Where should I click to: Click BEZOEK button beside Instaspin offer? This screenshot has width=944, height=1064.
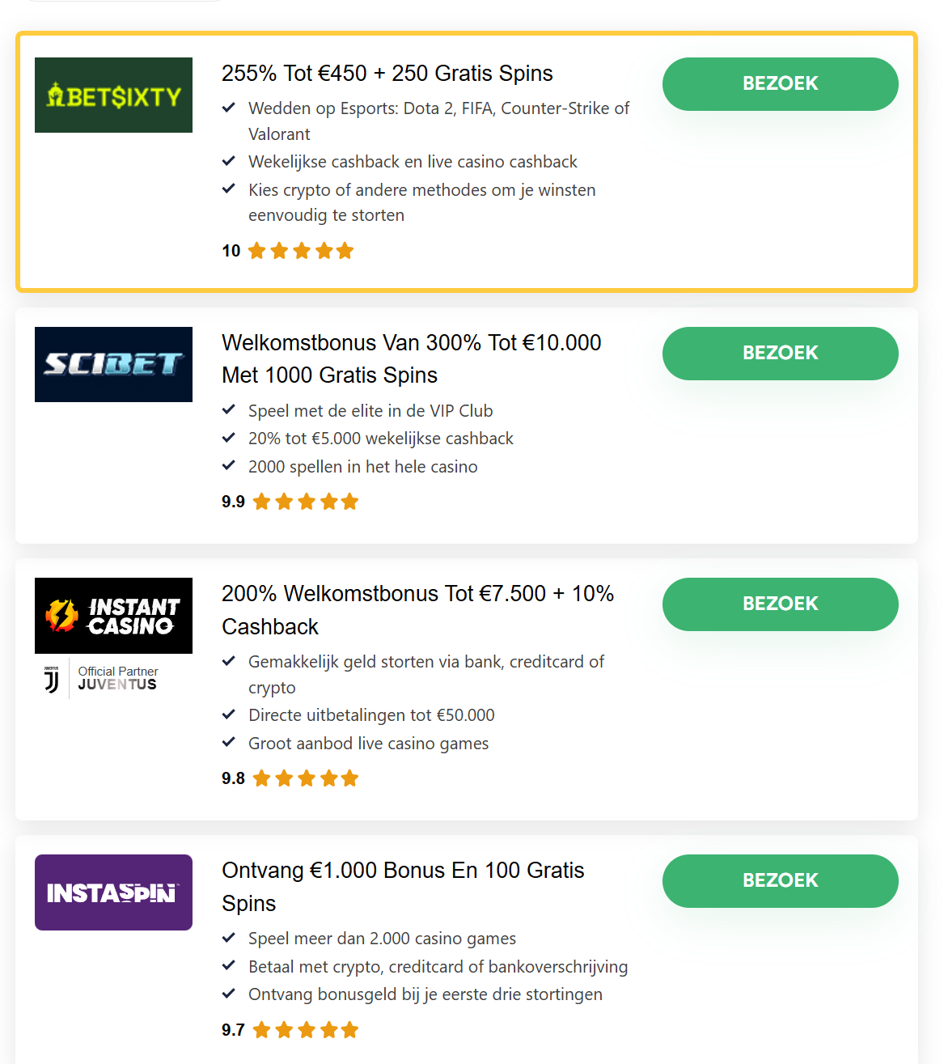coord(780,881)
